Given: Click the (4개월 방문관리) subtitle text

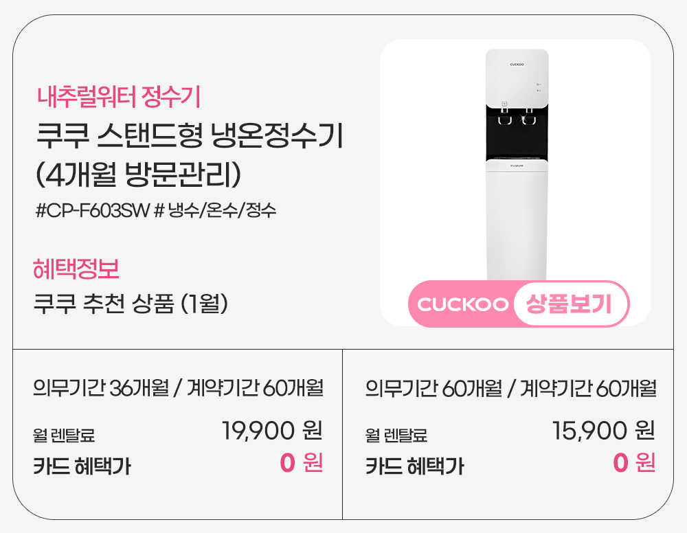Looking at the screenshot, I should click(139, 173).
